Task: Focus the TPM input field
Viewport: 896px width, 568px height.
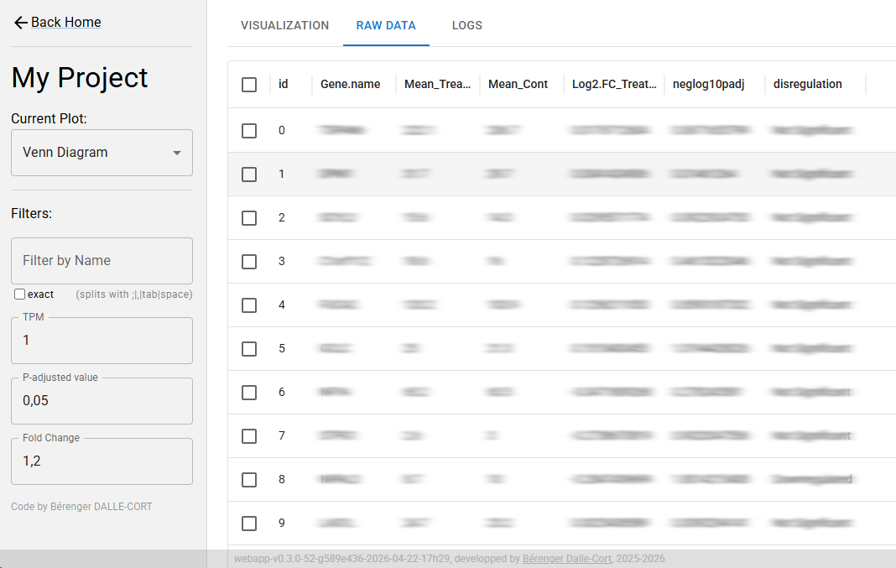Action: [x=102, y=341]
